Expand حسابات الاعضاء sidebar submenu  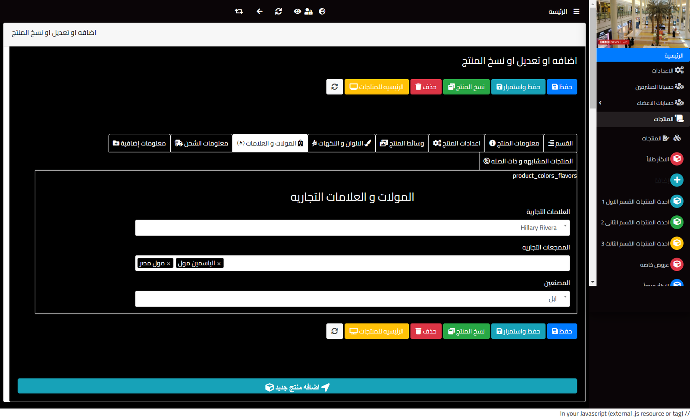(x=600, y=102)
